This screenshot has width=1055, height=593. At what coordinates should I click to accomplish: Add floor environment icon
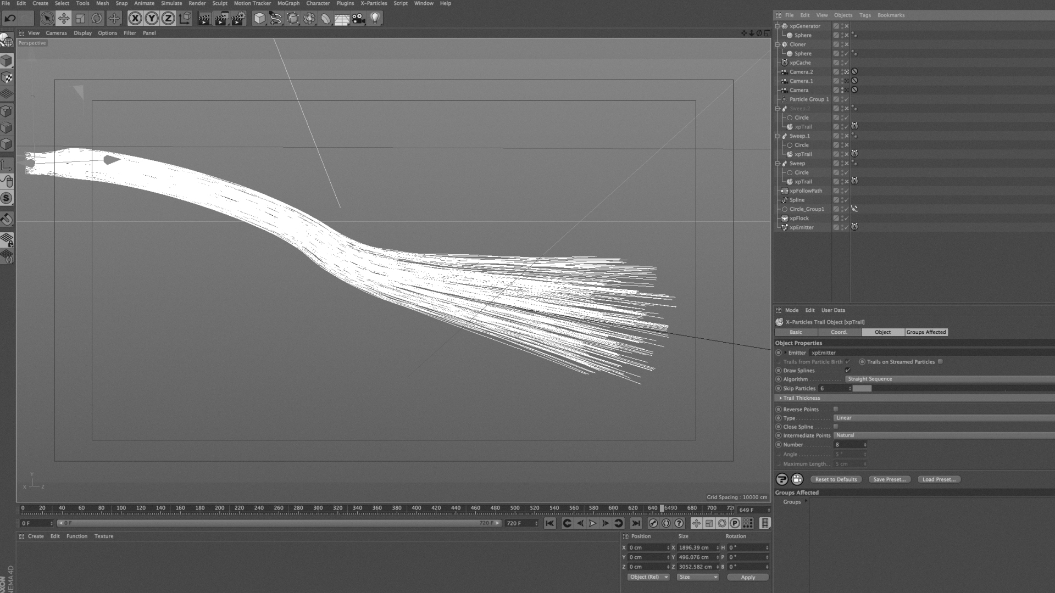[342, 18]
